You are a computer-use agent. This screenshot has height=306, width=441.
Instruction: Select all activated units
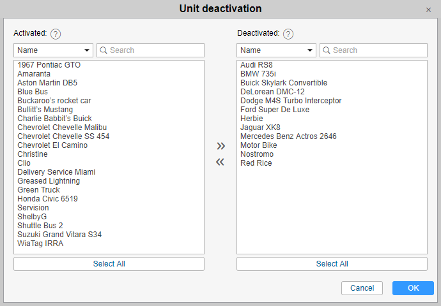109,264
